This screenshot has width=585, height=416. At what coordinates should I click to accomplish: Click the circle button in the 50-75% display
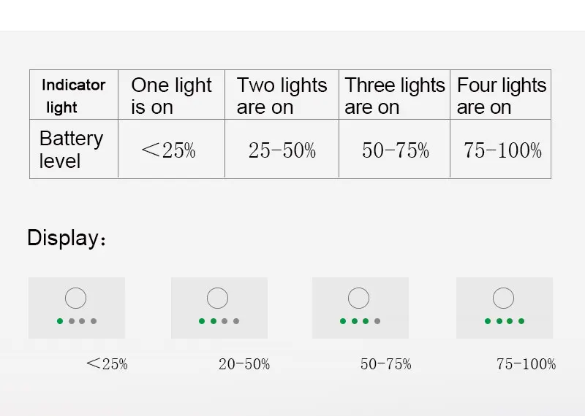358,298
